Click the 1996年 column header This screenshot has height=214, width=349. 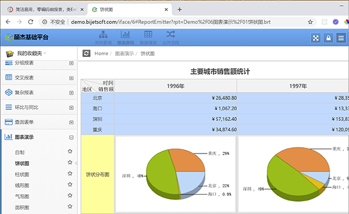pyautogui.click(x=176, y=86)
